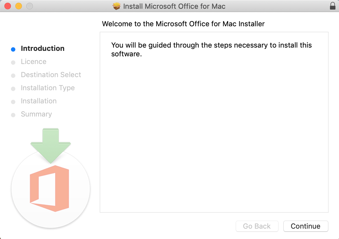The height and width of the screenshot is (239, 339).
Task: Click the package box icon in title
Action: (x=117, y=6)
